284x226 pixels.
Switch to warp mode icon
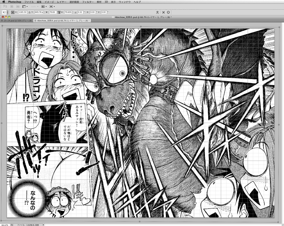tap(157, 12)
